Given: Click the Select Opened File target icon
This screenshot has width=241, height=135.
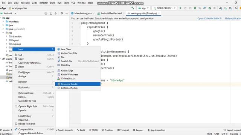Looking at the screenshot, I should pyautogui.click(x=46, y=13).
